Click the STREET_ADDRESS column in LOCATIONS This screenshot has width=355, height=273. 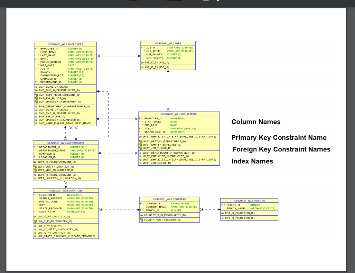pos(51,199)
